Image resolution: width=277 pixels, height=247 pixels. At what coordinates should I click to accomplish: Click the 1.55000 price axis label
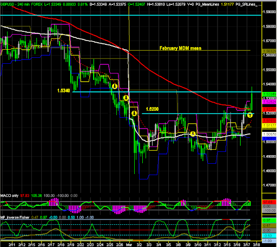pos(269,70)
